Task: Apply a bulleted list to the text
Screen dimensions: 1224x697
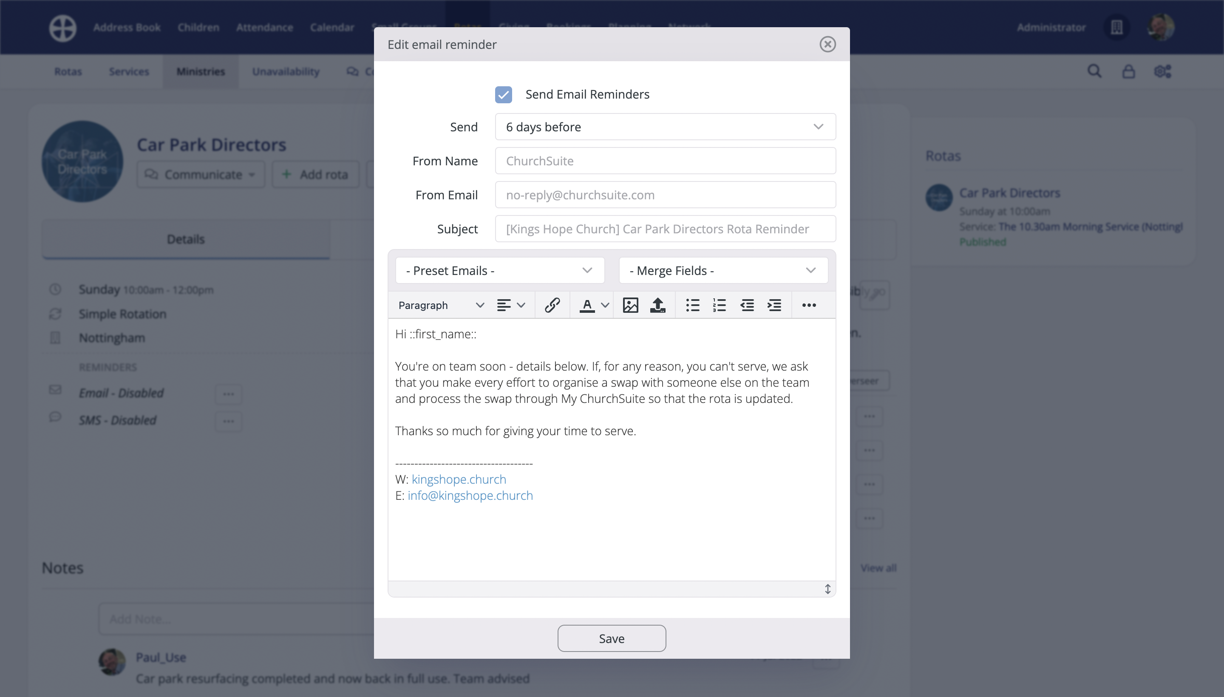Action: (692, 305)
